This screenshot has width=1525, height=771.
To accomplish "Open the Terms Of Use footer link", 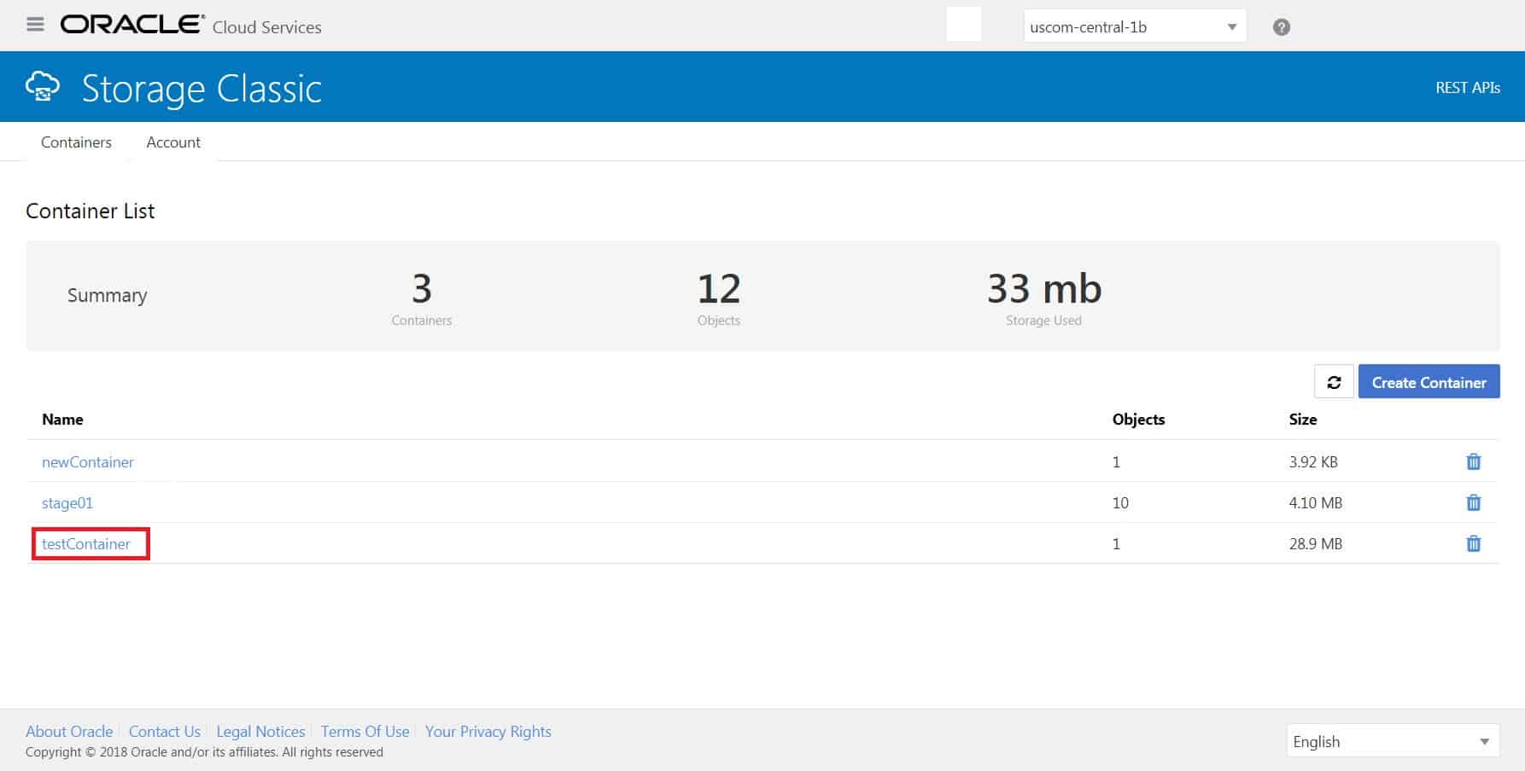I will 365,731.
